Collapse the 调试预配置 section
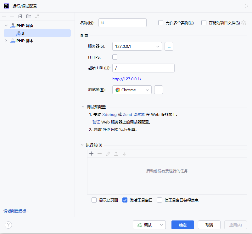This screenshot has width=252, height=234. pyautogui.click(x=83, y=107)
